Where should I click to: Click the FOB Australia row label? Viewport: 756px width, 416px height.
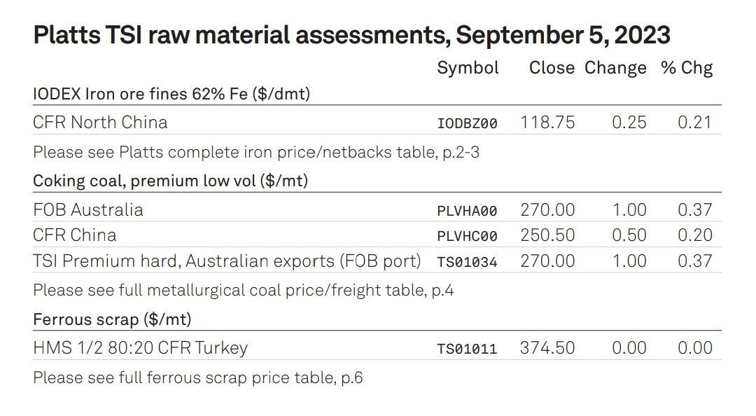(x=87, y=210)
